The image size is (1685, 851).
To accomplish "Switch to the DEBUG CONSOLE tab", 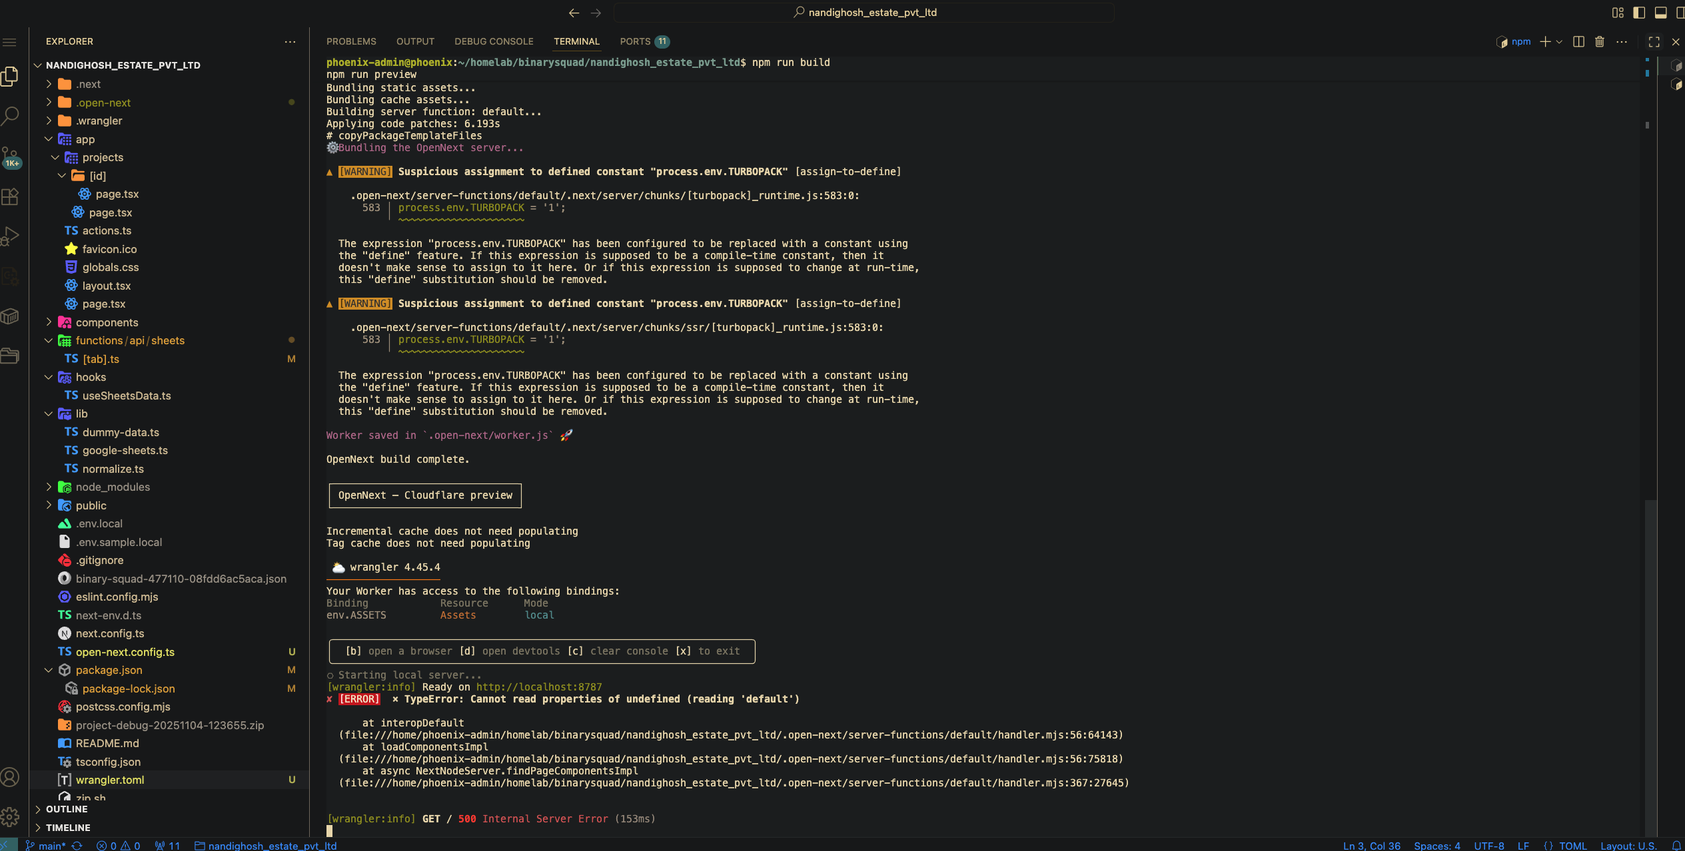I will (494, 41).
